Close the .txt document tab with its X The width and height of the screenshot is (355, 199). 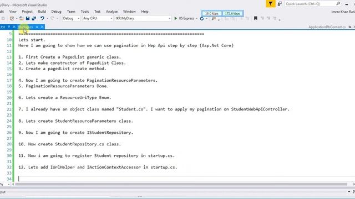pyautogui.click(x=14, y=27)
